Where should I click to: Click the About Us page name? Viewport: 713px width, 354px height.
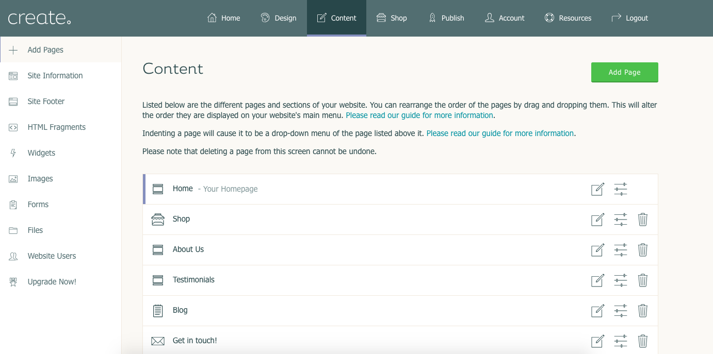[188, 249]
